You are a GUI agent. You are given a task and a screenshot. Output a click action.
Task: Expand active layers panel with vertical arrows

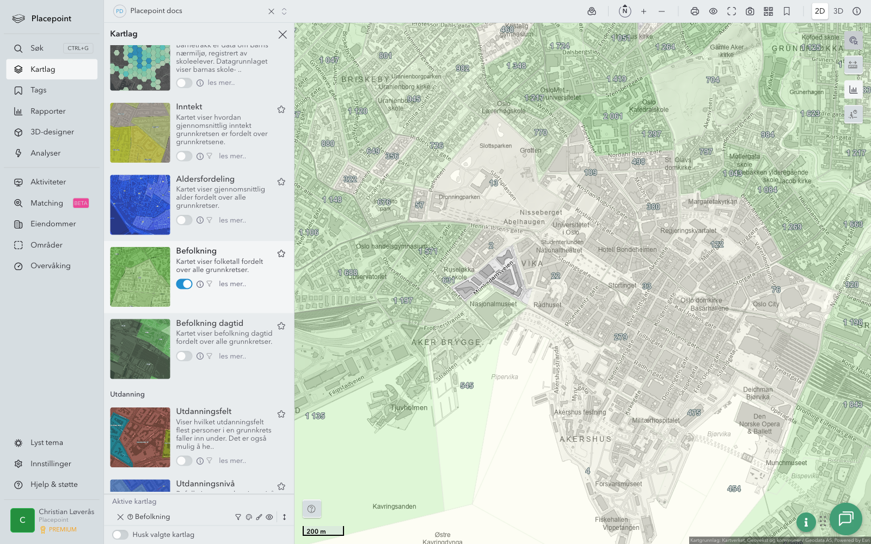(x=284, y=517)
